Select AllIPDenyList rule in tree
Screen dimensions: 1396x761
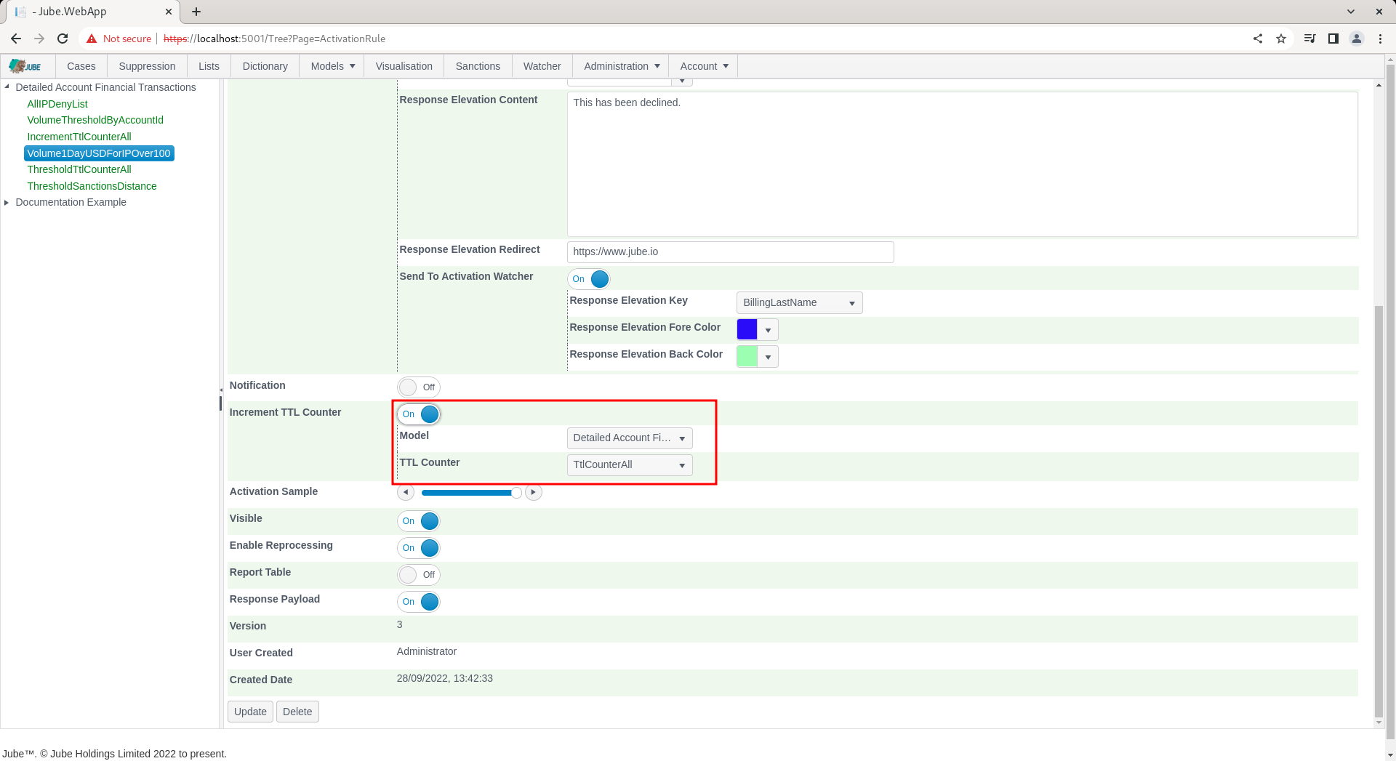point(57,104)
